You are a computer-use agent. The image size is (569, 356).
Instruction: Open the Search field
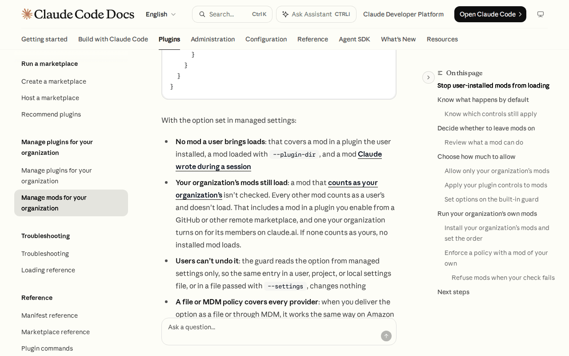[232, 14]
